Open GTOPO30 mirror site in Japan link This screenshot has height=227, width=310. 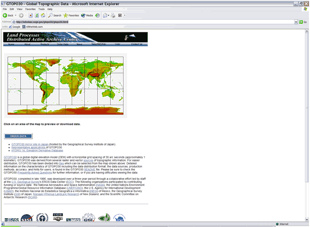click(31, 144)
